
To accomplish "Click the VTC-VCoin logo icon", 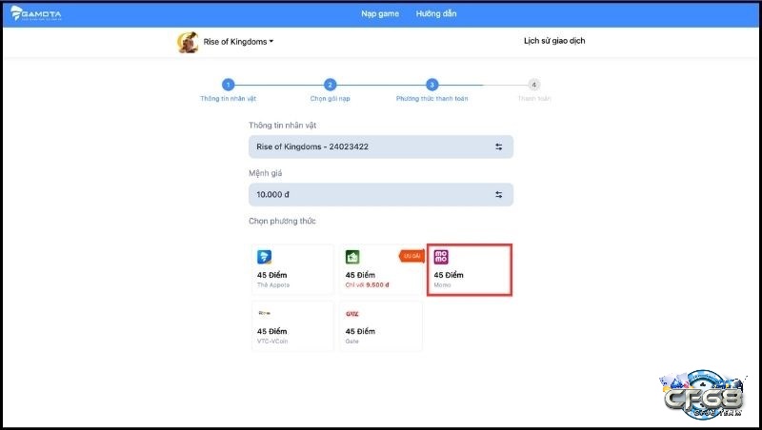I will 265,313.
